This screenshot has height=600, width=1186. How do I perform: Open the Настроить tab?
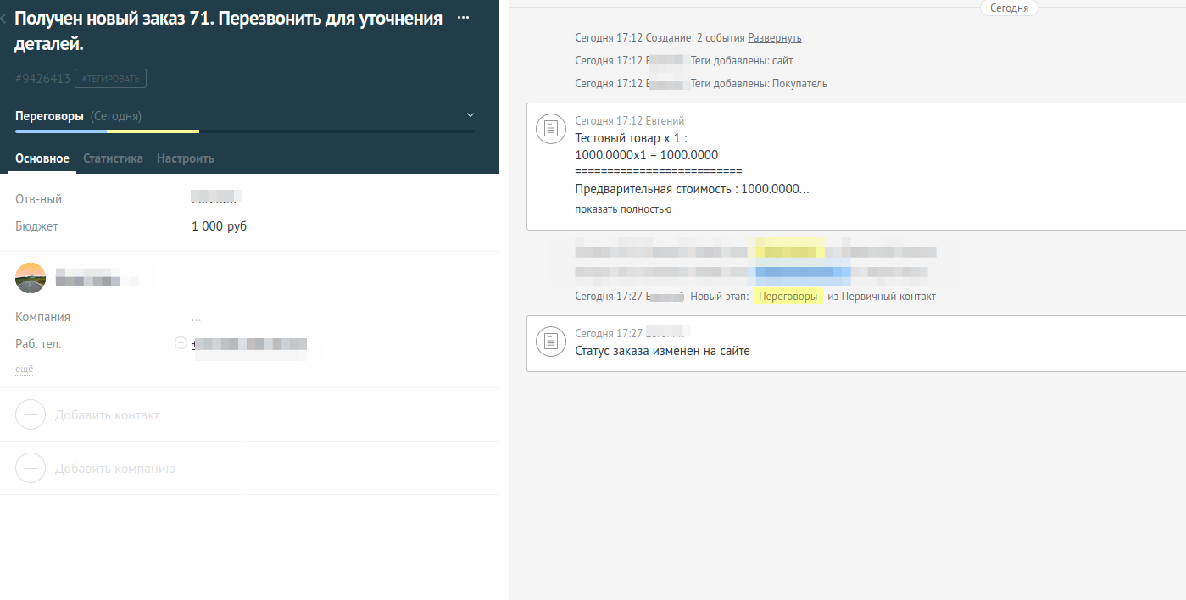(x=186, y=158)
